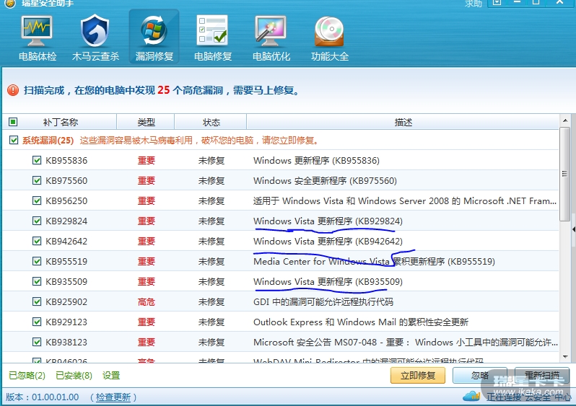Uncheck the KB929123 patch checkbox
This screenshot has width=576, height=406.
pyautogui.click(x=37, y=322)
